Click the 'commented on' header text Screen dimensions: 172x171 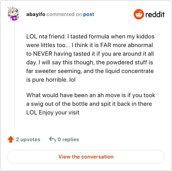(64, 14)
